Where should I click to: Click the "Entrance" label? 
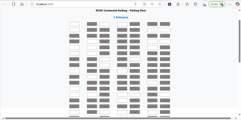pos(121,17)
